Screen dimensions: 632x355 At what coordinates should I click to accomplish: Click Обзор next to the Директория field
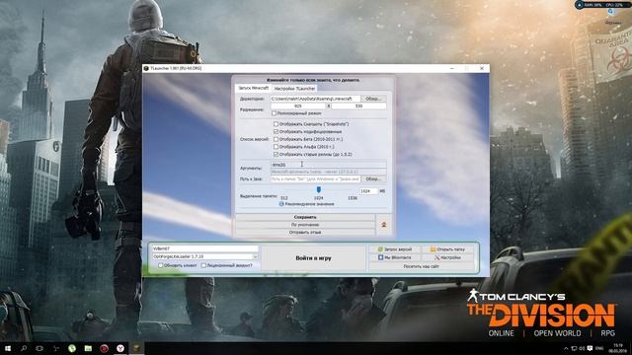tap(373, 99)
